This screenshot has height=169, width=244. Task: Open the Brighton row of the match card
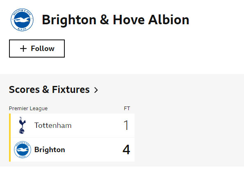[x=73, y=150]
